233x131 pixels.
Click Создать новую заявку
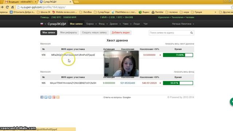pos(94,32)
